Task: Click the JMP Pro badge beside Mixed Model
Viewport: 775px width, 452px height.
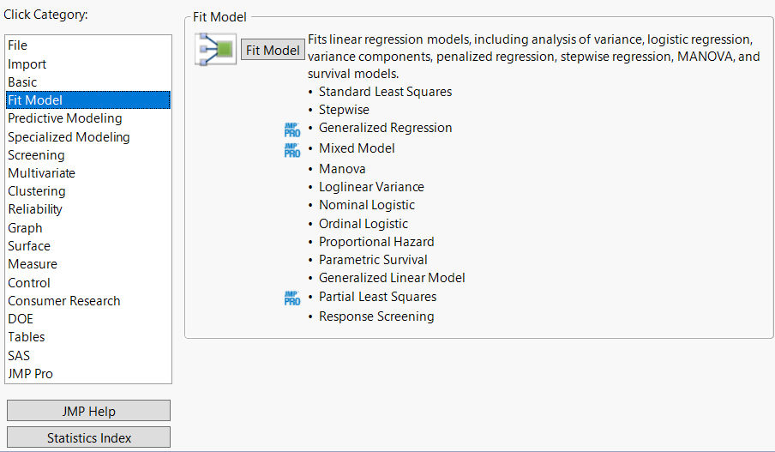Action: point(292,150)
